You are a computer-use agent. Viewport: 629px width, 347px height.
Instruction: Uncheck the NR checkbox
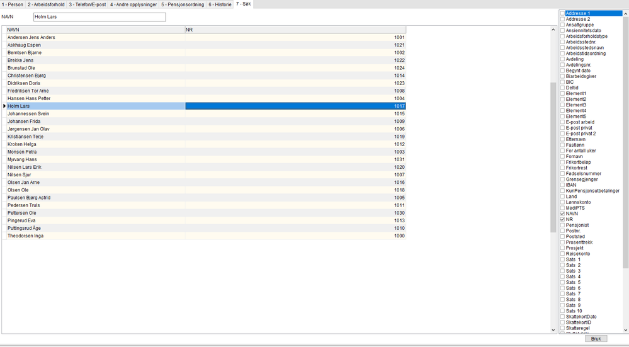coord(562,219)
